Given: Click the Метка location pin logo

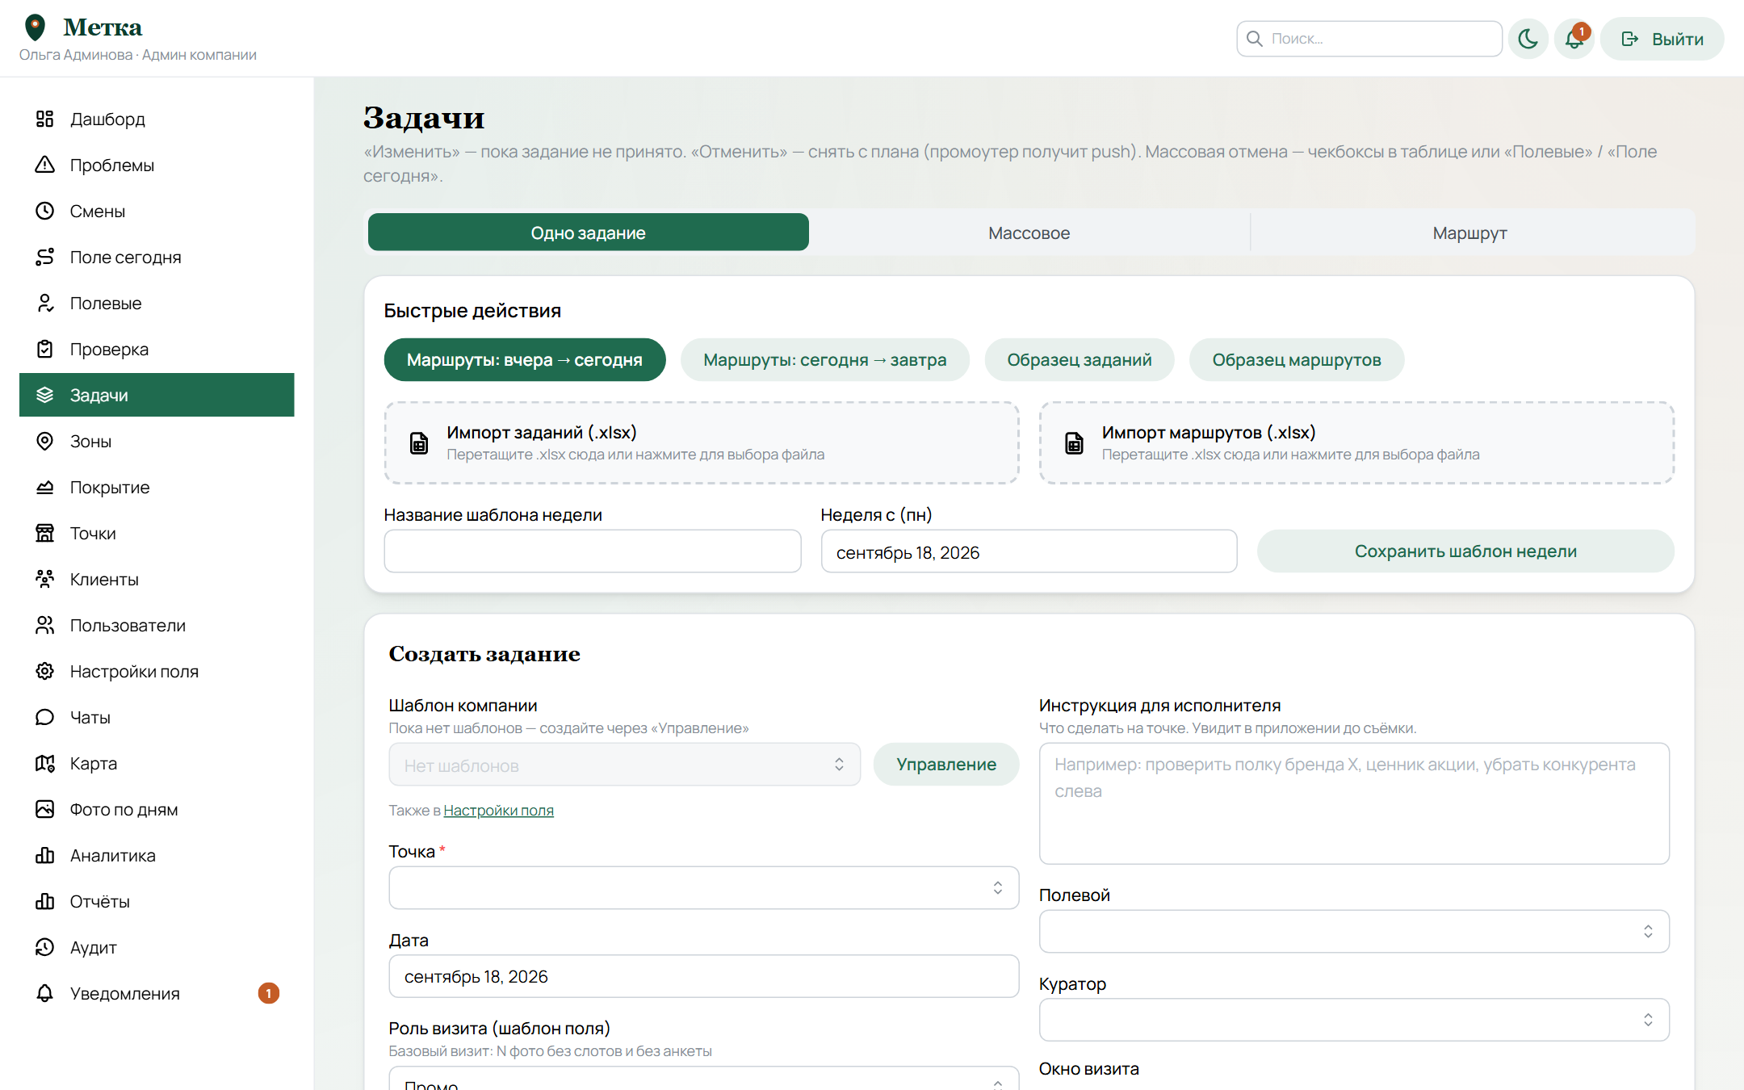Looking at the screenshot, I should coord(35,27).
